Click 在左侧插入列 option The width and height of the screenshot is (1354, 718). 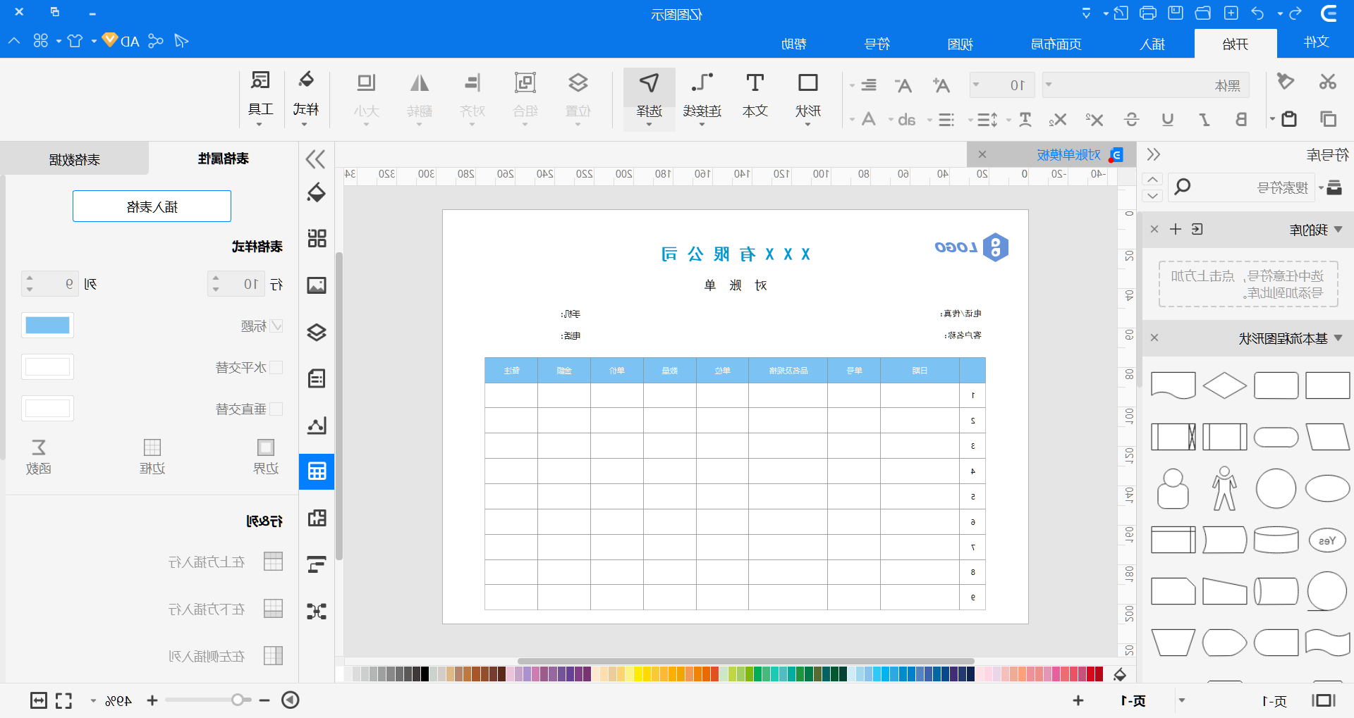pyautogui.click(x=226, y=656)
